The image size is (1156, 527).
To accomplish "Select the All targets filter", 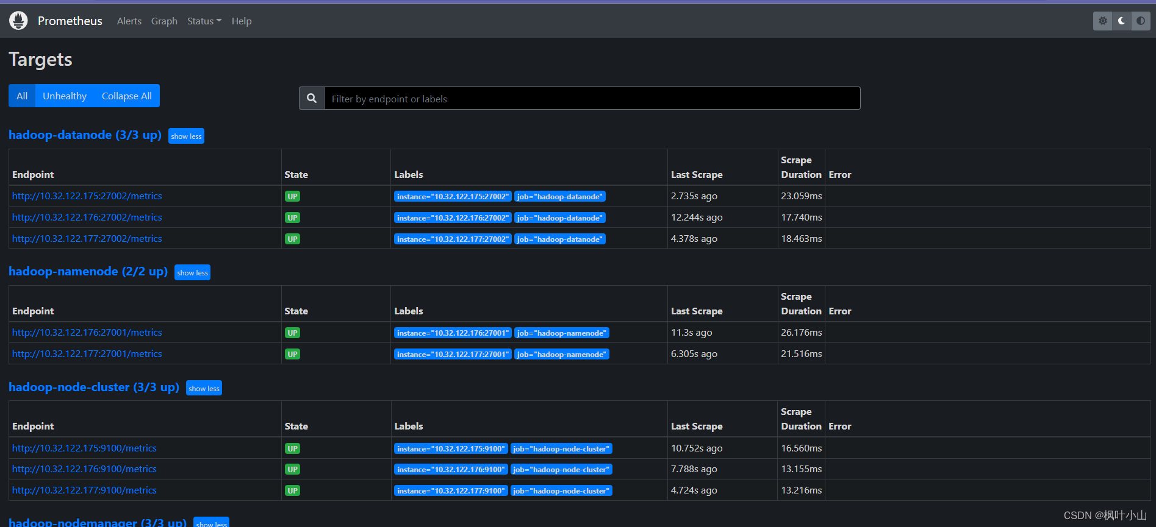I will (22, 96).
